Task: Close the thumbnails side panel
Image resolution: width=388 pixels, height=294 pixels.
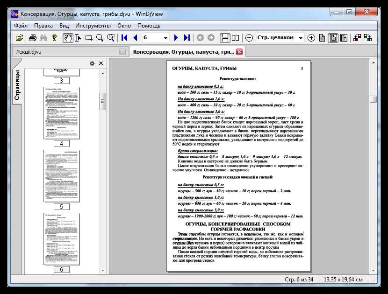Action: (x=101, y=63)
